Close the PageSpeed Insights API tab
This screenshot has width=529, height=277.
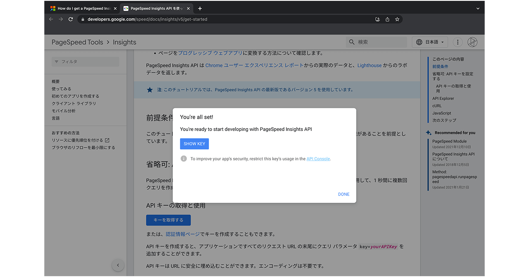click(x=188, y=8)
